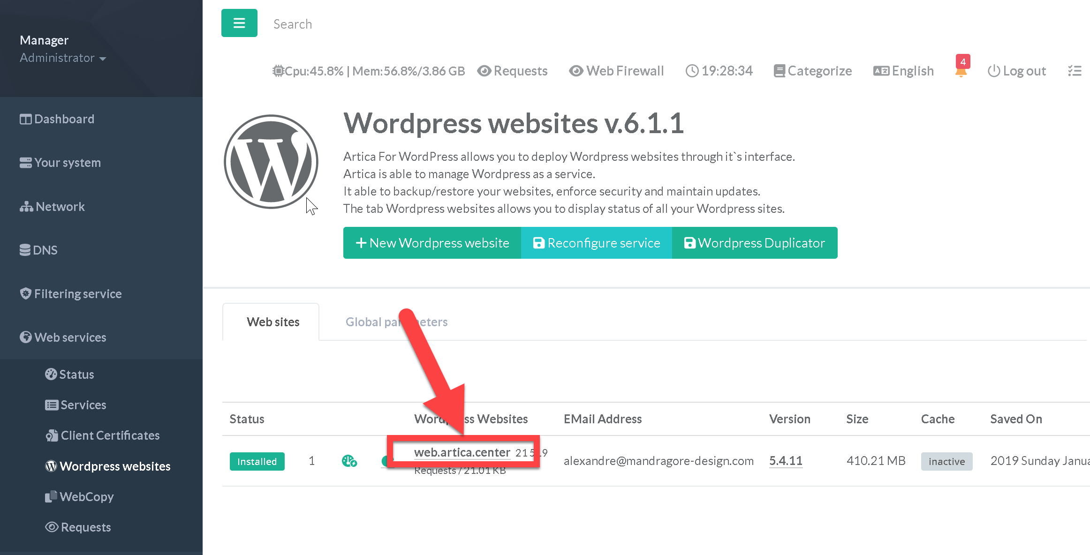Open the web.artica.center site link
This screenshot has height=555, width=1090.
462,452
